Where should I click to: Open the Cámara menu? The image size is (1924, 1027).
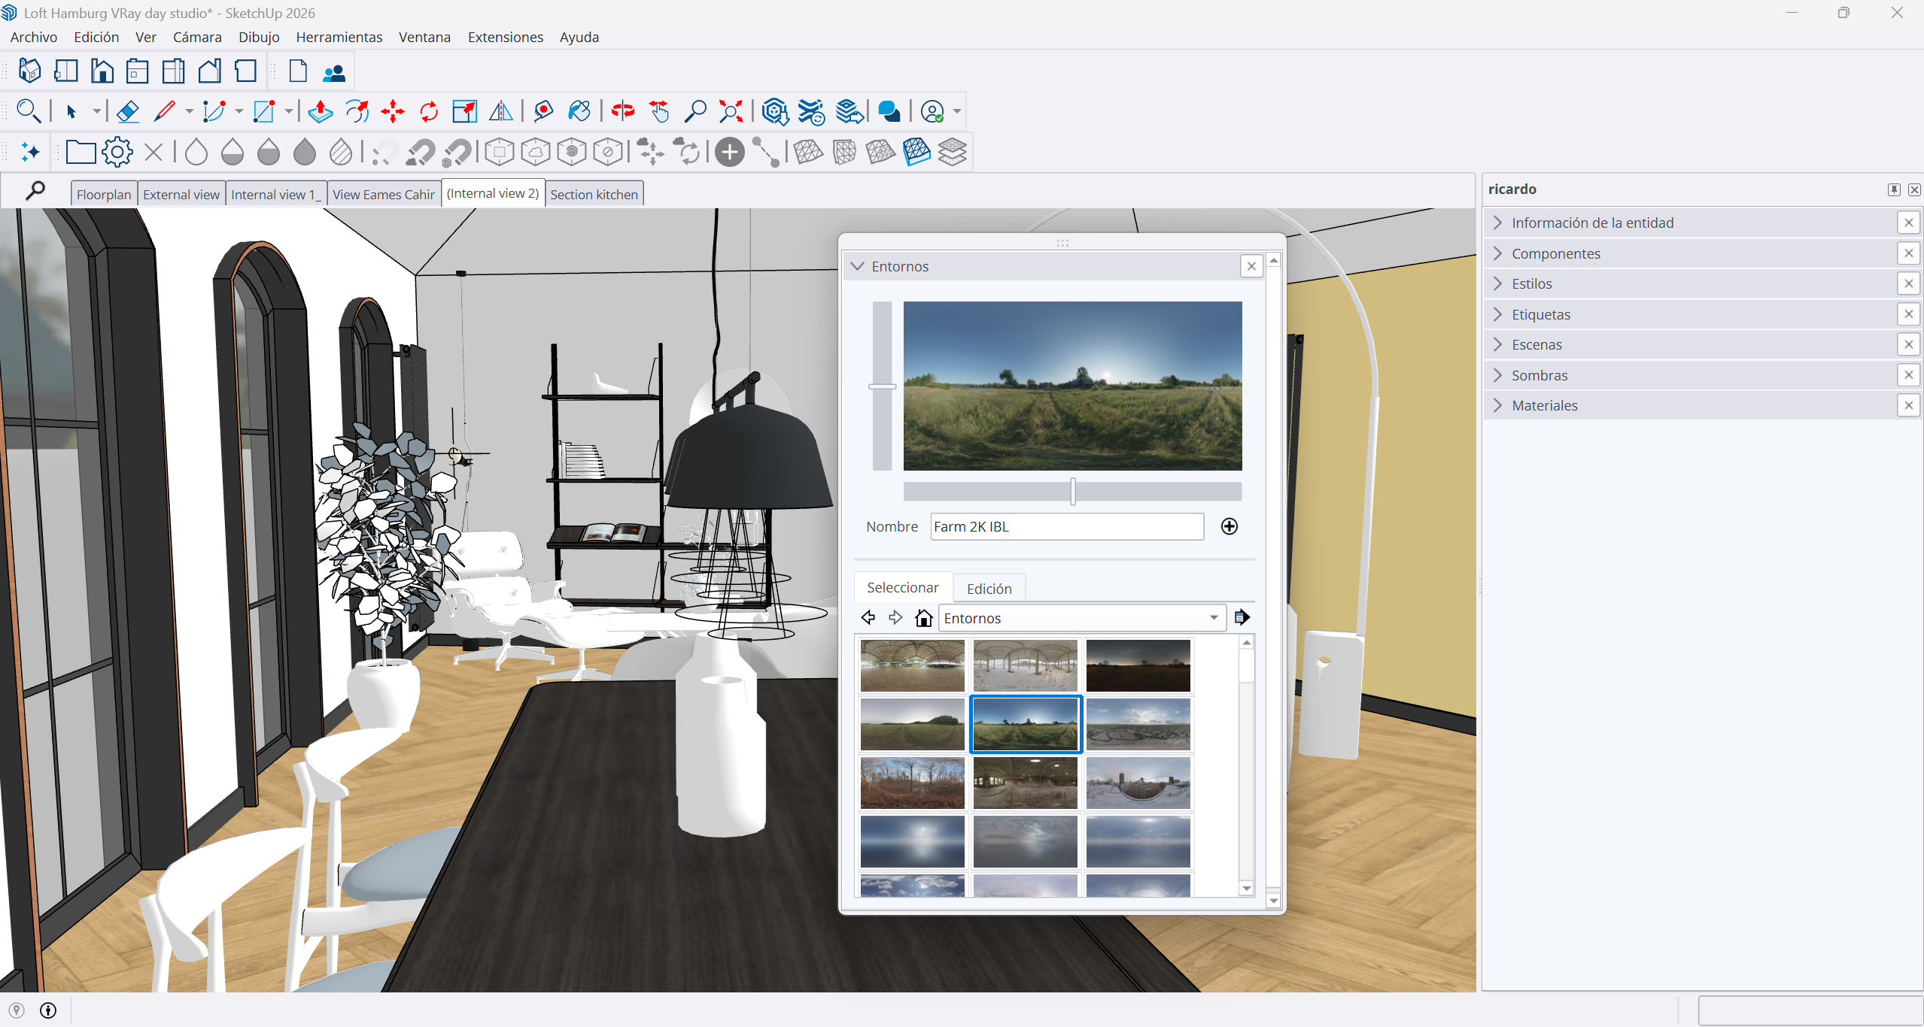point(197,37)
